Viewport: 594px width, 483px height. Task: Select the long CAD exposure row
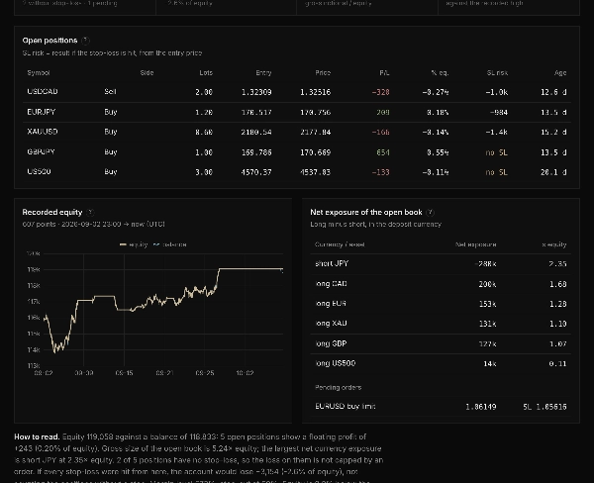[x=441, y=284]
